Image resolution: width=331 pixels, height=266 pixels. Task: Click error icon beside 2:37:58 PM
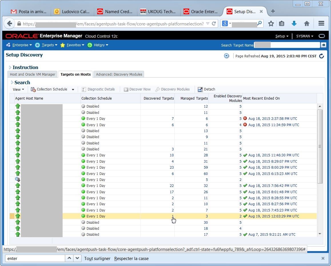(245, 118)
